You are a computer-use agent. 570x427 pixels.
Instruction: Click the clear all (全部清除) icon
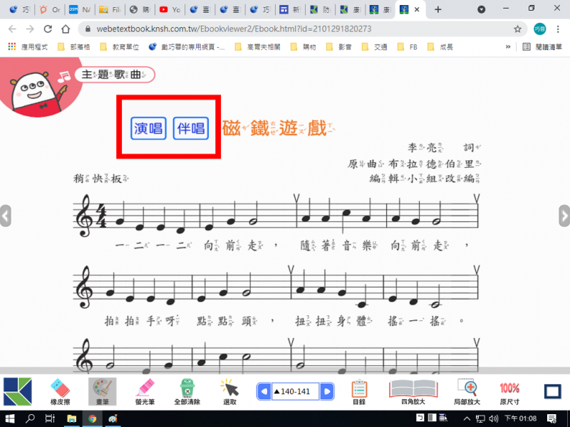click(x=187, y=391)
